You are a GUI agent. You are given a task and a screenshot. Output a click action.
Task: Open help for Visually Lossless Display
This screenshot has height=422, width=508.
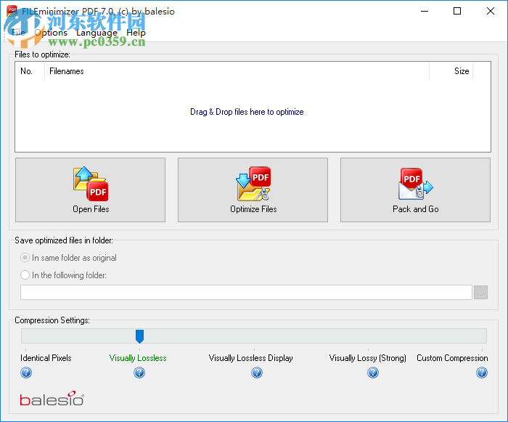(x=257, y=373)
